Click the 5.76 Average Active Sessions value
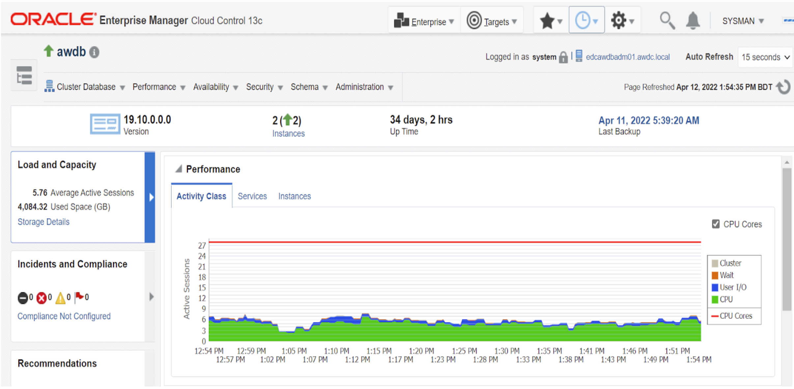The image size is (794, 389). (40, 193)
